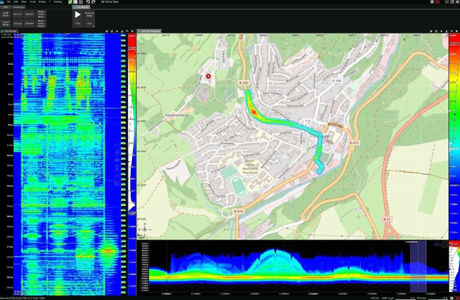Select the File Reader ribbon tab
The height and width of the screenshot is (300, 460).
point(81,7)
